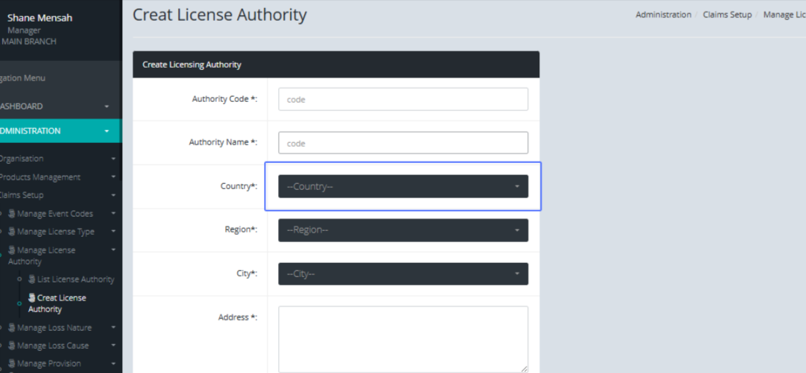806x373 pixels.
Task: Click the List License Authority icon
Action: click(32, 279)
